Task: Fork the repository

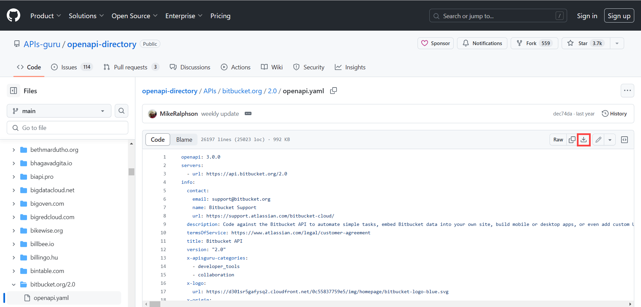Action: coord(534,43)
